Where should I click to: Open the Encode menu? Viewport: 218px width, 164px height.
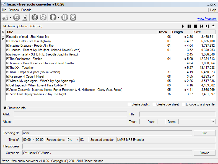[x=26, y=10]
